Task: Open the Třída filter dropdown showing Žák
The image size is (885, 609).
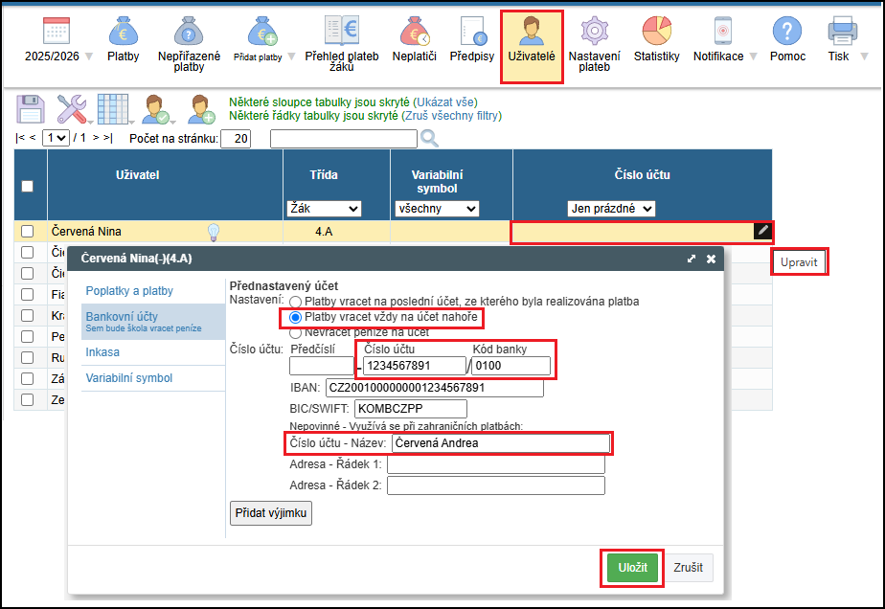Action: point(324,209)
